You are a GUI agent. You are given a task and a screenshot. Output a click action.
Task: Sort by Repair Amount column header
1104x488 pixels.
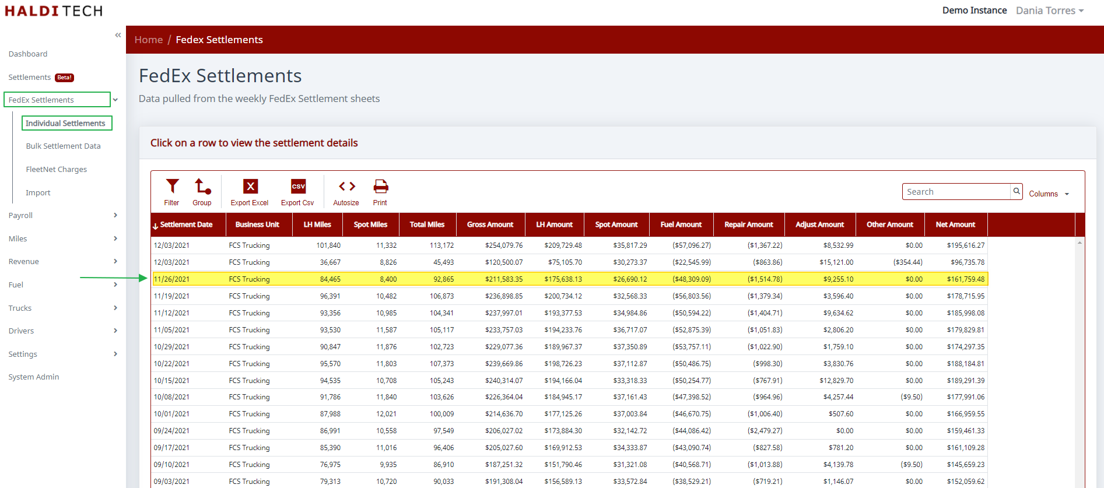click(749, 224)
